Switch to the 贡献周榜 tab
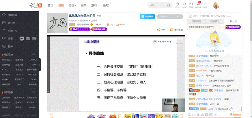 pos(196,21)
